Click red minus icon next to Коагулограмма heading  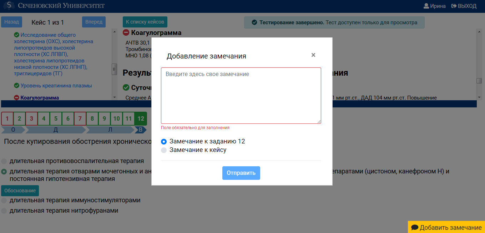click(x=126, y=32)
